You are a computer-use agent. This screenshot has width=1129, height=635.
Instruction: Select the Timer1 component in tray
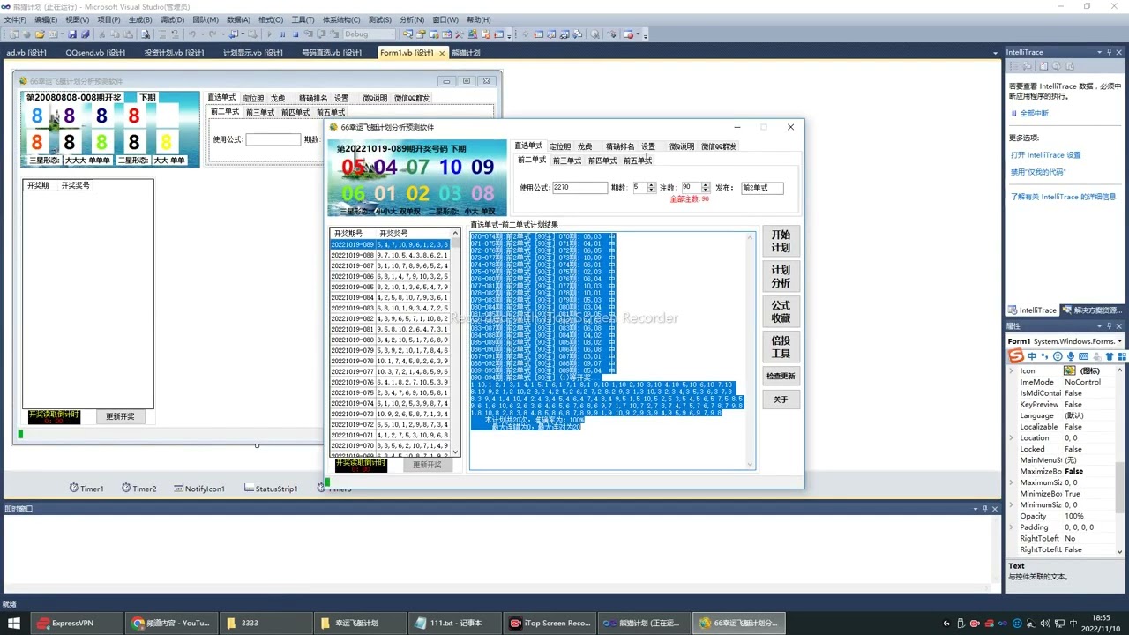pos(86,489)
